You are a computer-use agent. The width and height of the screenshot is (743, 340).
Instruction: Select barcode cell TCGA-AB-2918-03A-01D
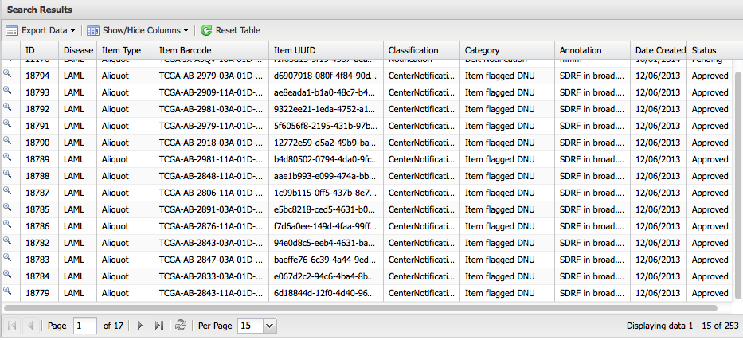(210, 143)
